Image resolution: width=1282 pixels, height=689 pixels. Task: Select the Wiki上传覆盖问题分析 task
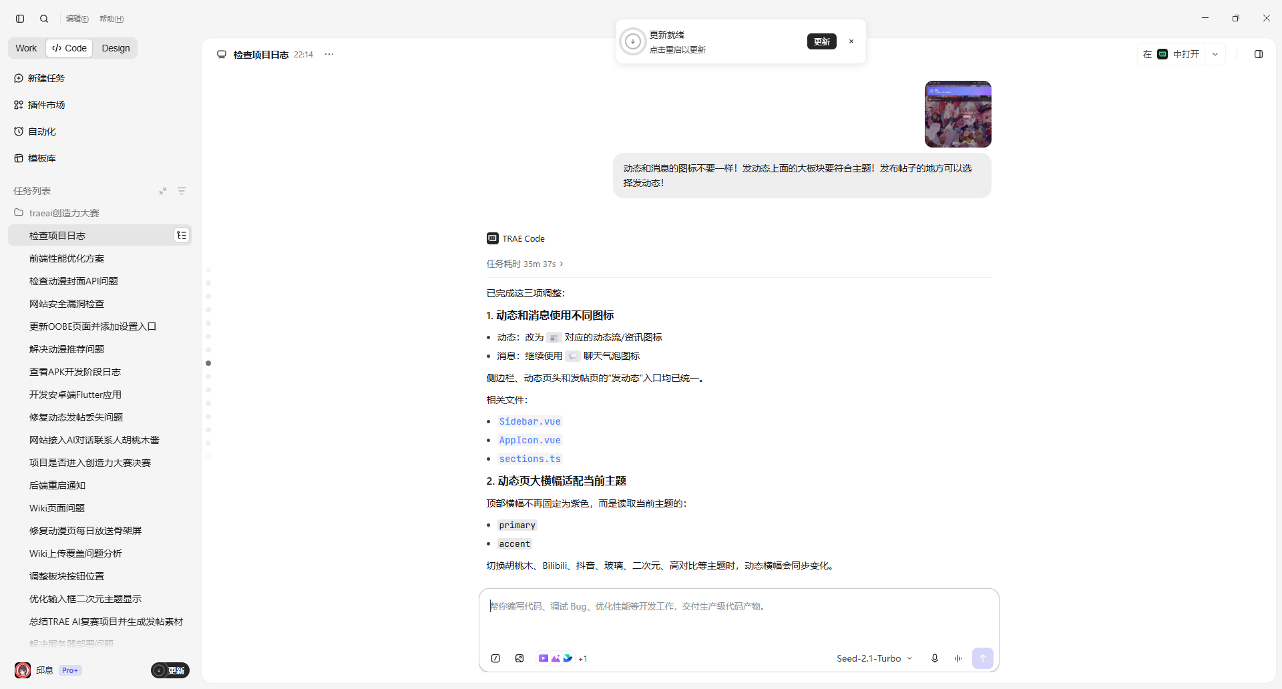pos(100,553)
